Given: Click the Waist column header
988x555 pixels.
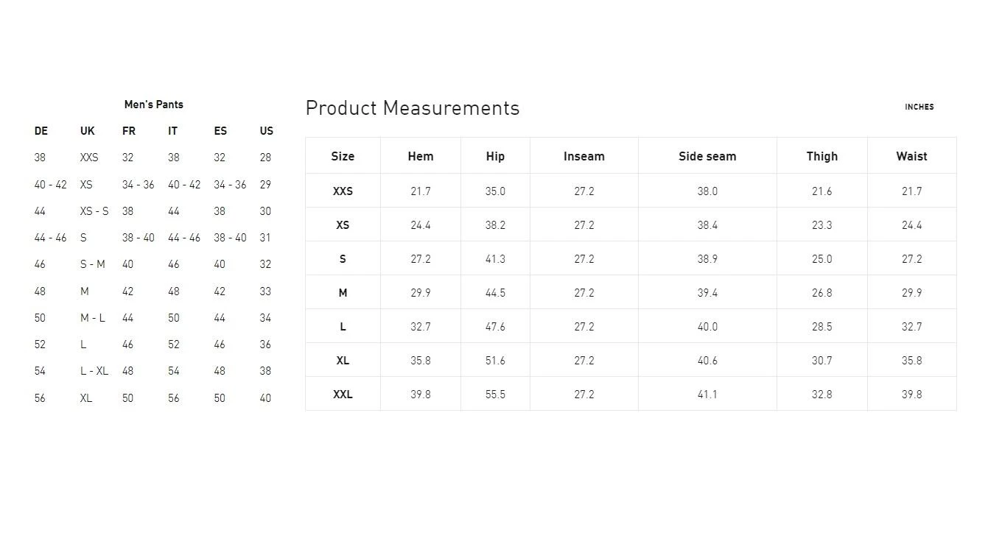Looking at the screenshot, I should [x=911, y=156].
